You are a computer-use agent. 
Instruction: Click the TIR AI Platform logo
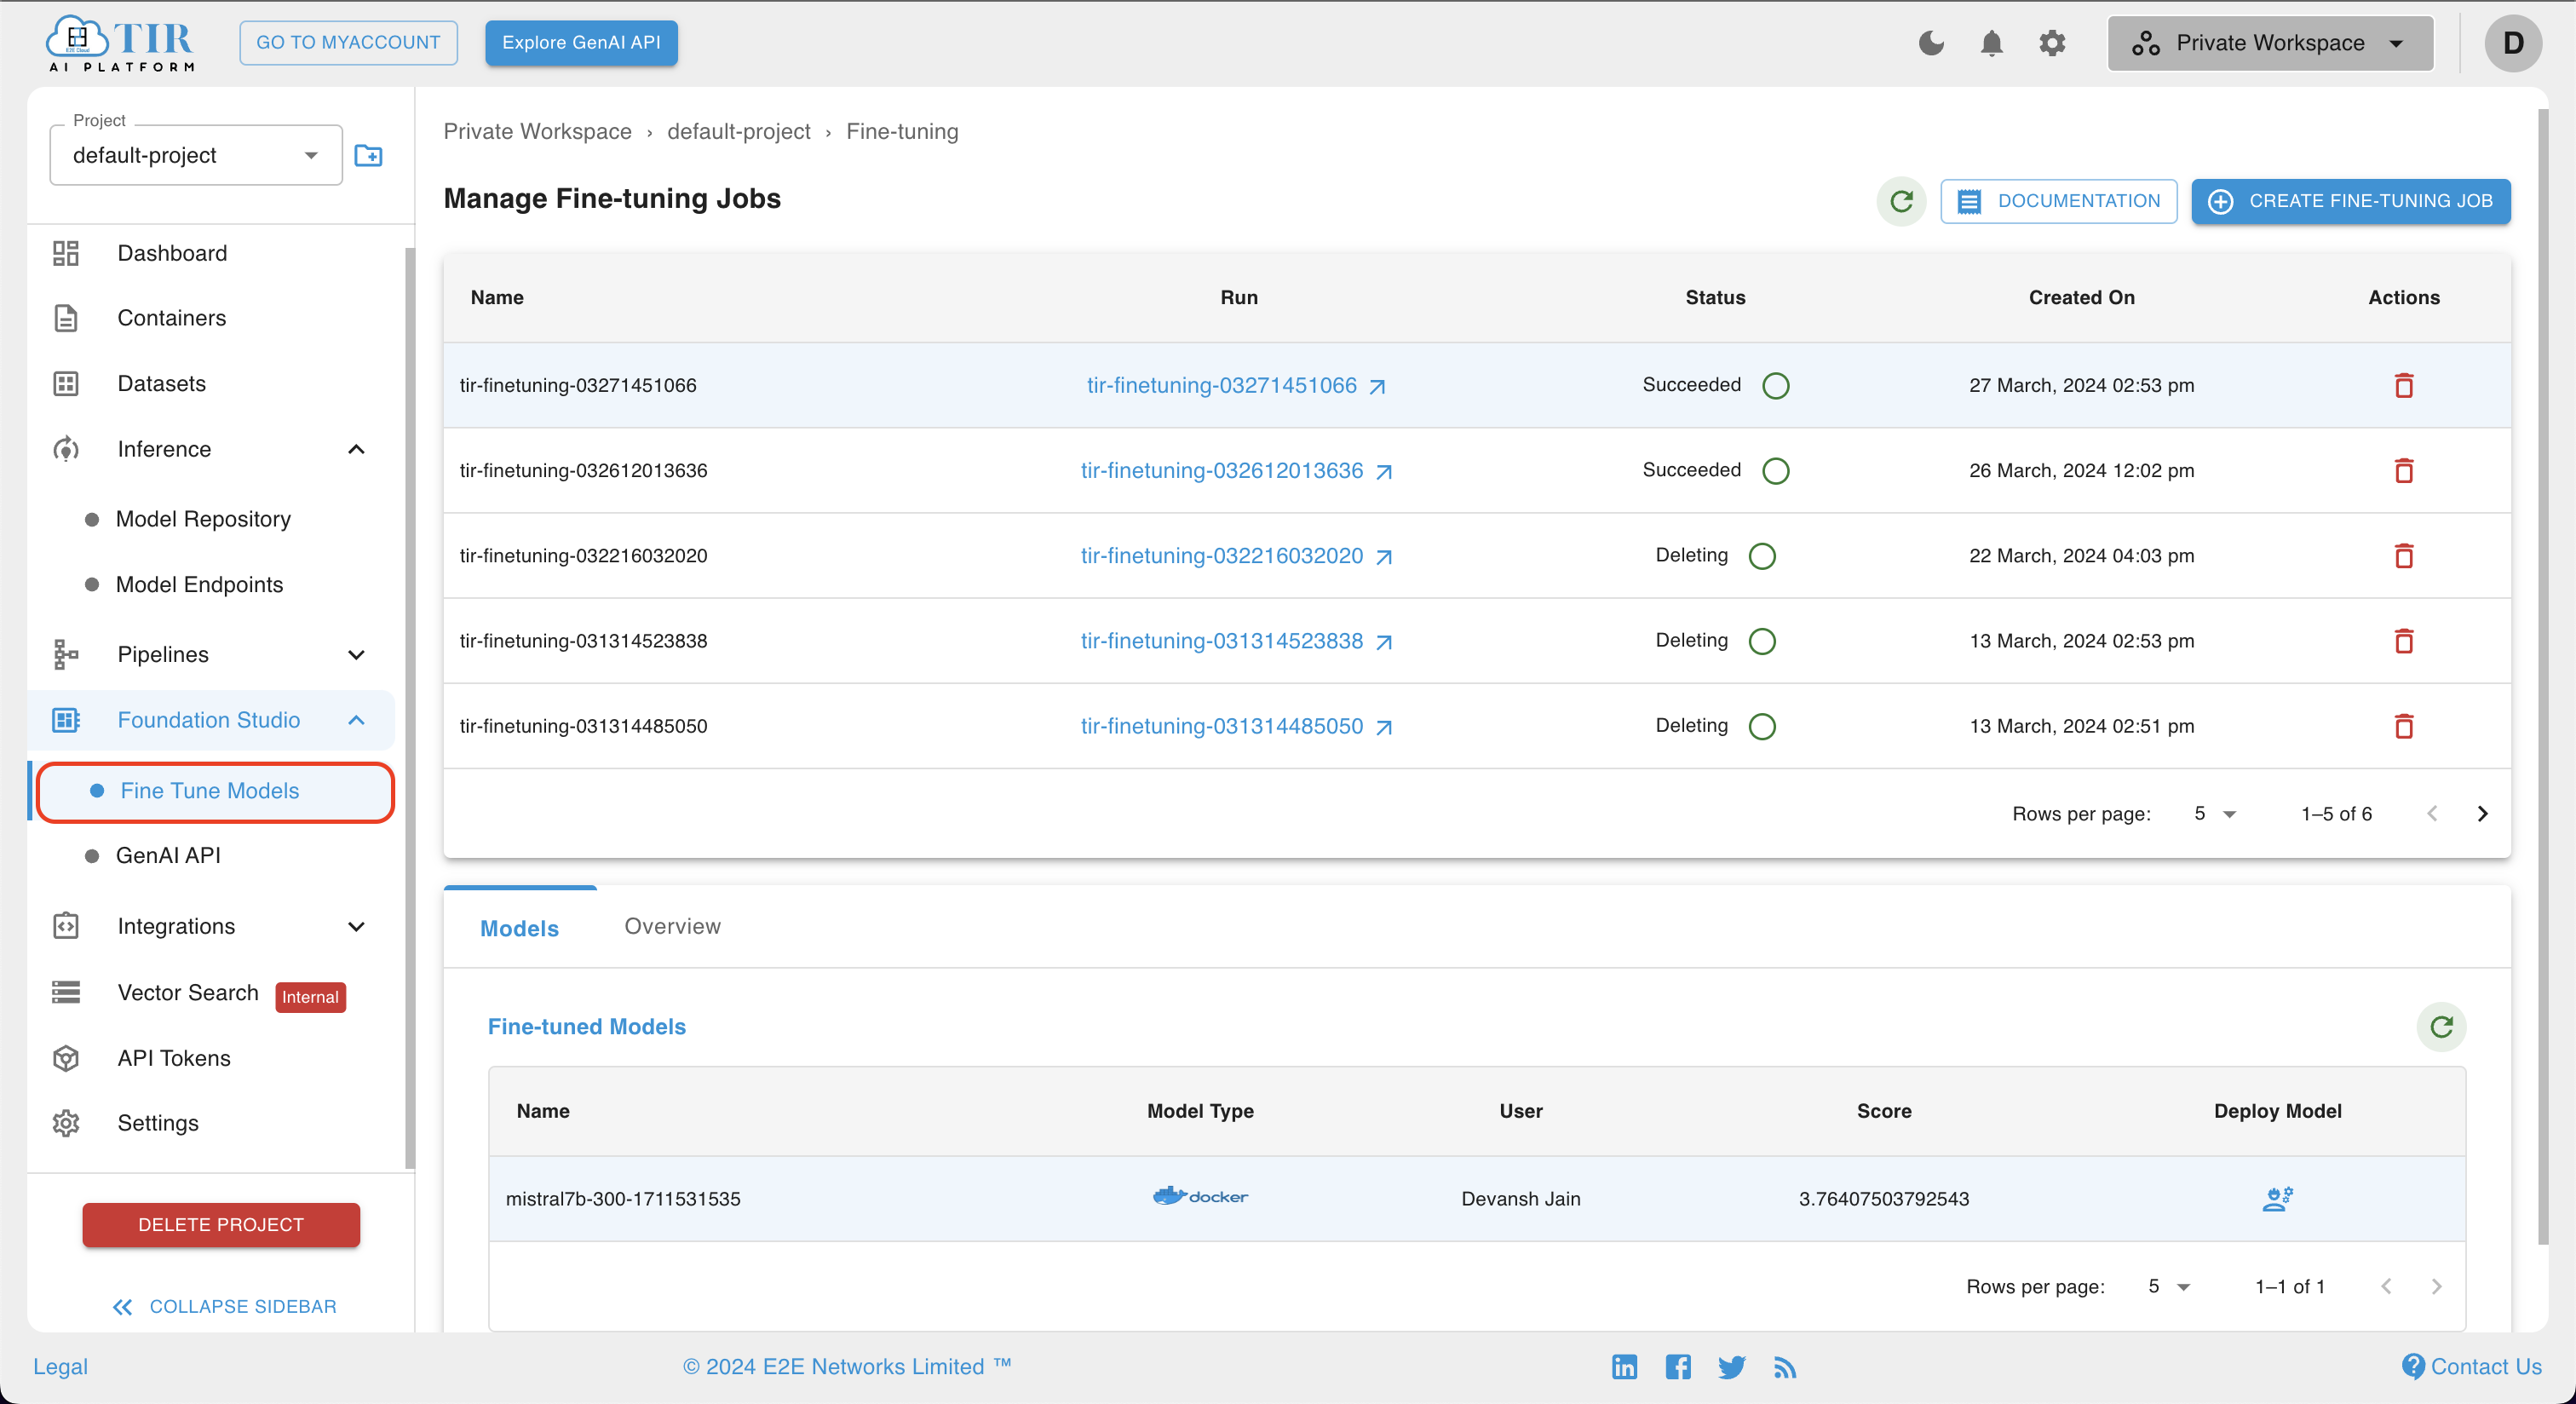(x=120, y=43)
